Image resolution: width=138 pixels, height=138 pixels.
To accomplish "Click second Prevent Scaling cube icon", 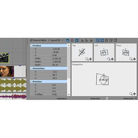I will pos(111,40).
